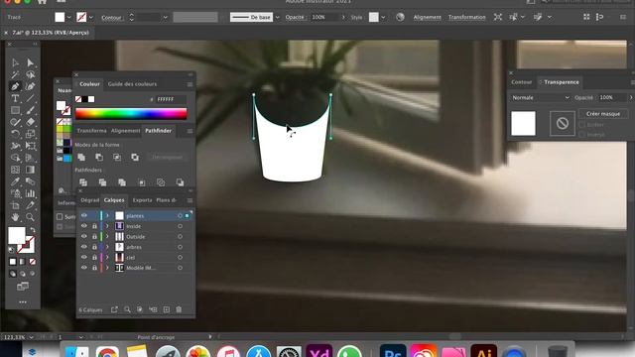Switch to the Contour tab beside Transparence
This screenshot has width=635, height=357.
point(521,82)
